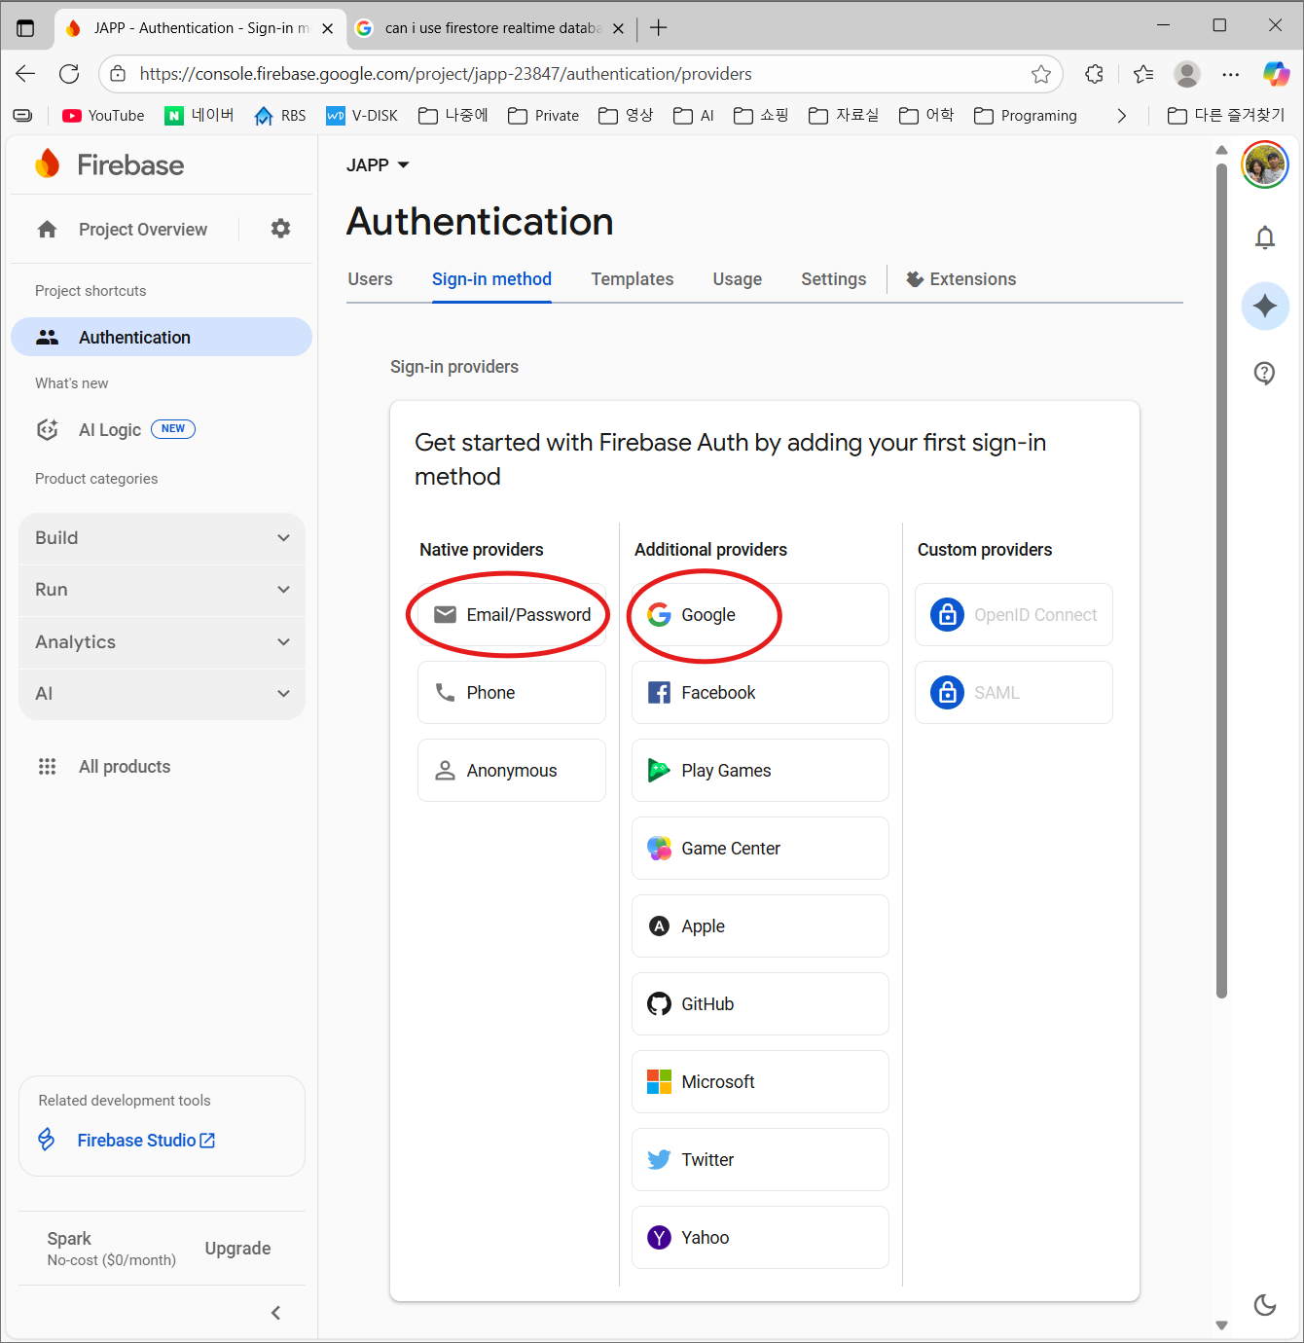Switch to the Users tab

coord(370,279)
